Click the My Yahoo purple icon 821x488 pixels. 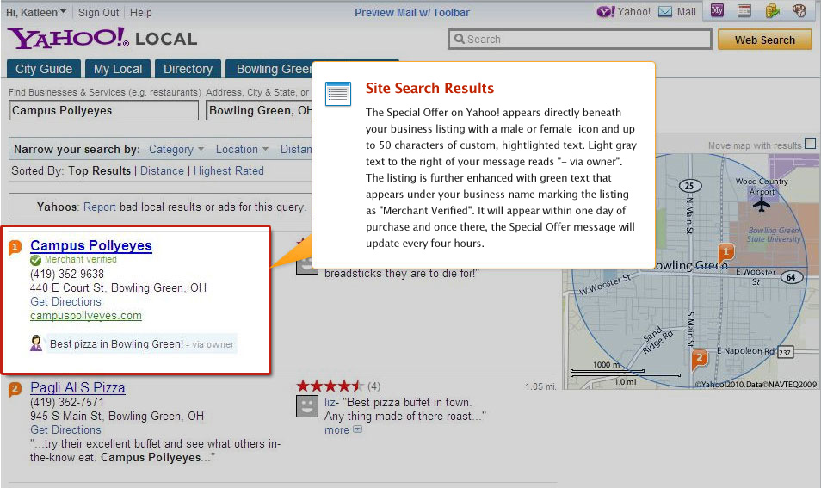(x=718, y=10)
